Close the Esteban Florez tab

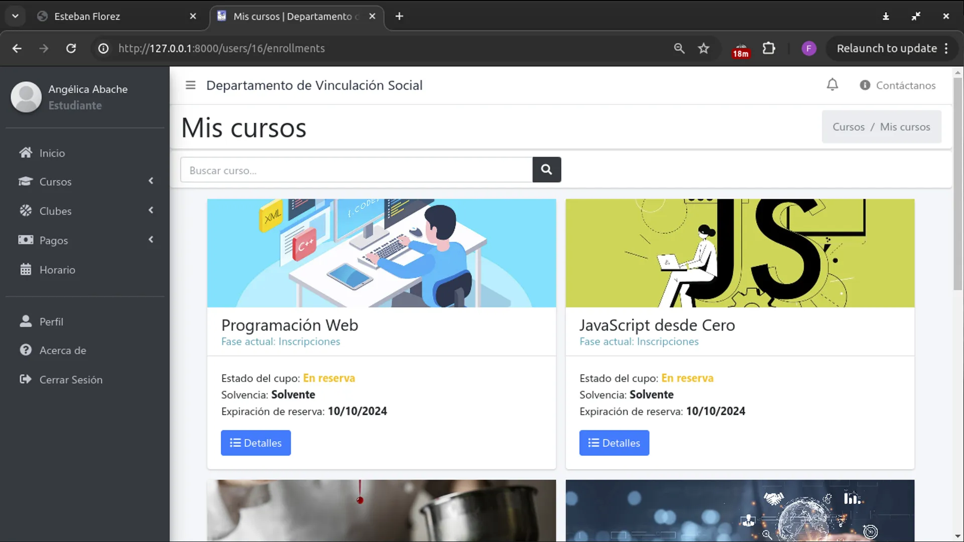tap(193, 16)
